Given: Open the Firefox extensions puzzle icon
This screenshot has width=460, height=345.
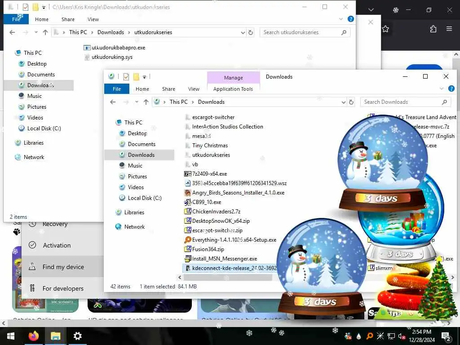Looking at the screenshot, I should click(x=433, y=29).
